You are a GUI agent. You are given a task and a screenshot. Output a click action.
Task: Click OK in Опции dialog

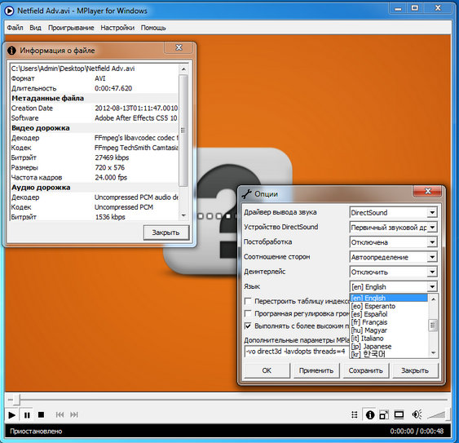click(x=267, y=370)
